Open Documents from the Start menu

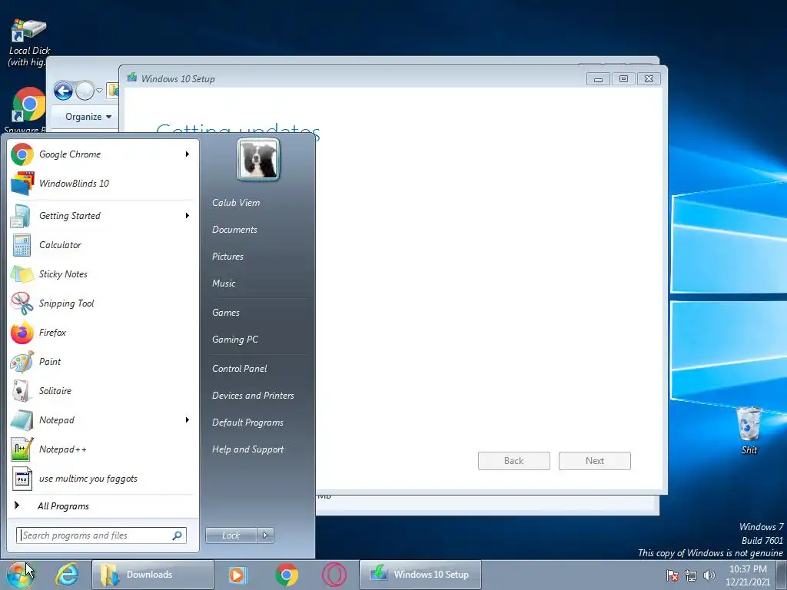[x=234, y=230]
